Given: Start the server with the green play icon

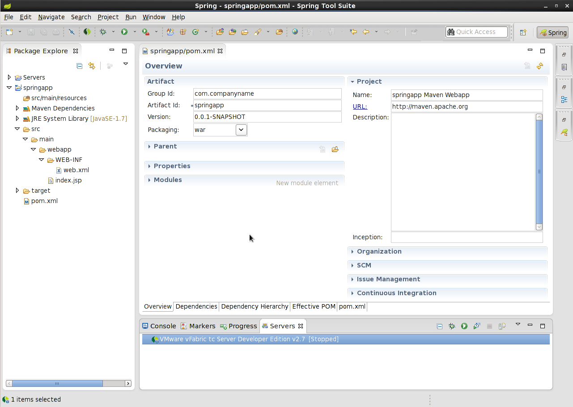Looking at the screenshot, I should [464, 326].
